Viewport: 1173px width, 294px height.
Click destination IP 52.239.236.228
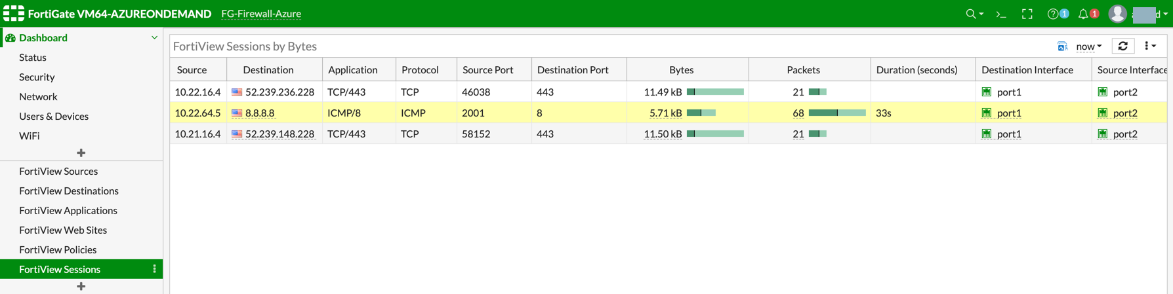(x=279, y=92)
